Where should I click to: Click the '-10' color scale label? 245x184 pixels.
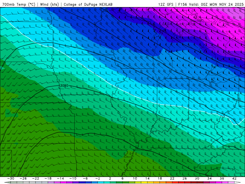(x=73, y=178)
